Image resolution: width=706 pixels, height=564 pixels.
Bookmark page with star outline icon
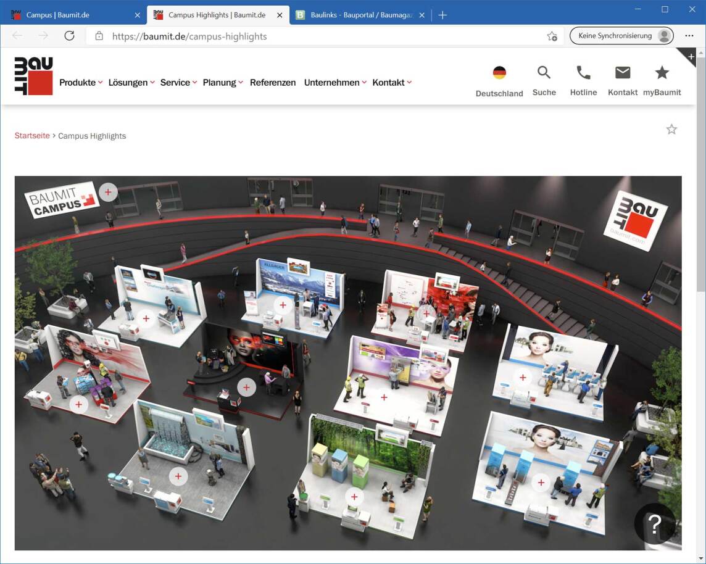click(x=671, y=130)
